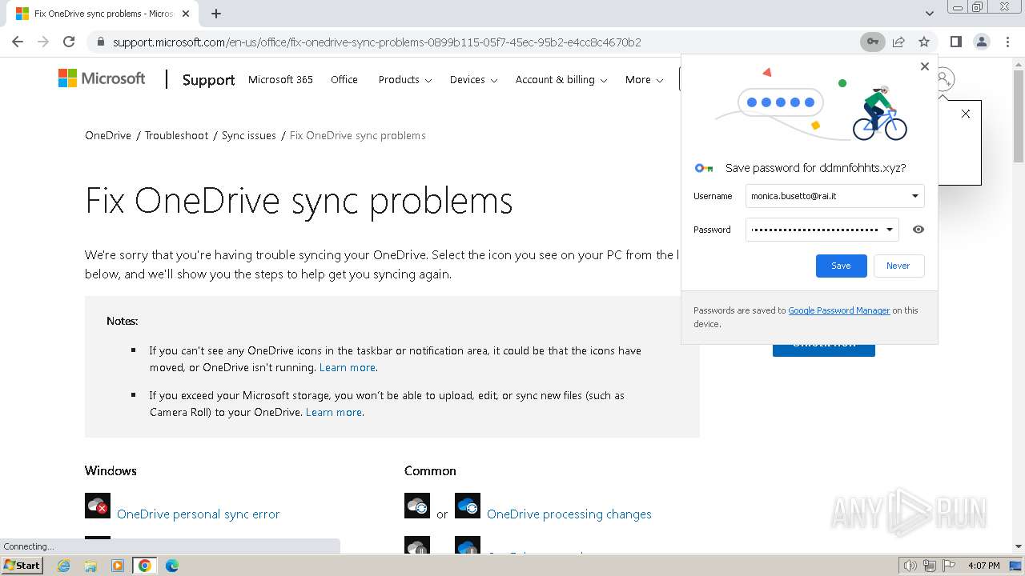The image size is (1025, 576).
Task: Click Chrome icon in taskbar
Action: point(145,566)
